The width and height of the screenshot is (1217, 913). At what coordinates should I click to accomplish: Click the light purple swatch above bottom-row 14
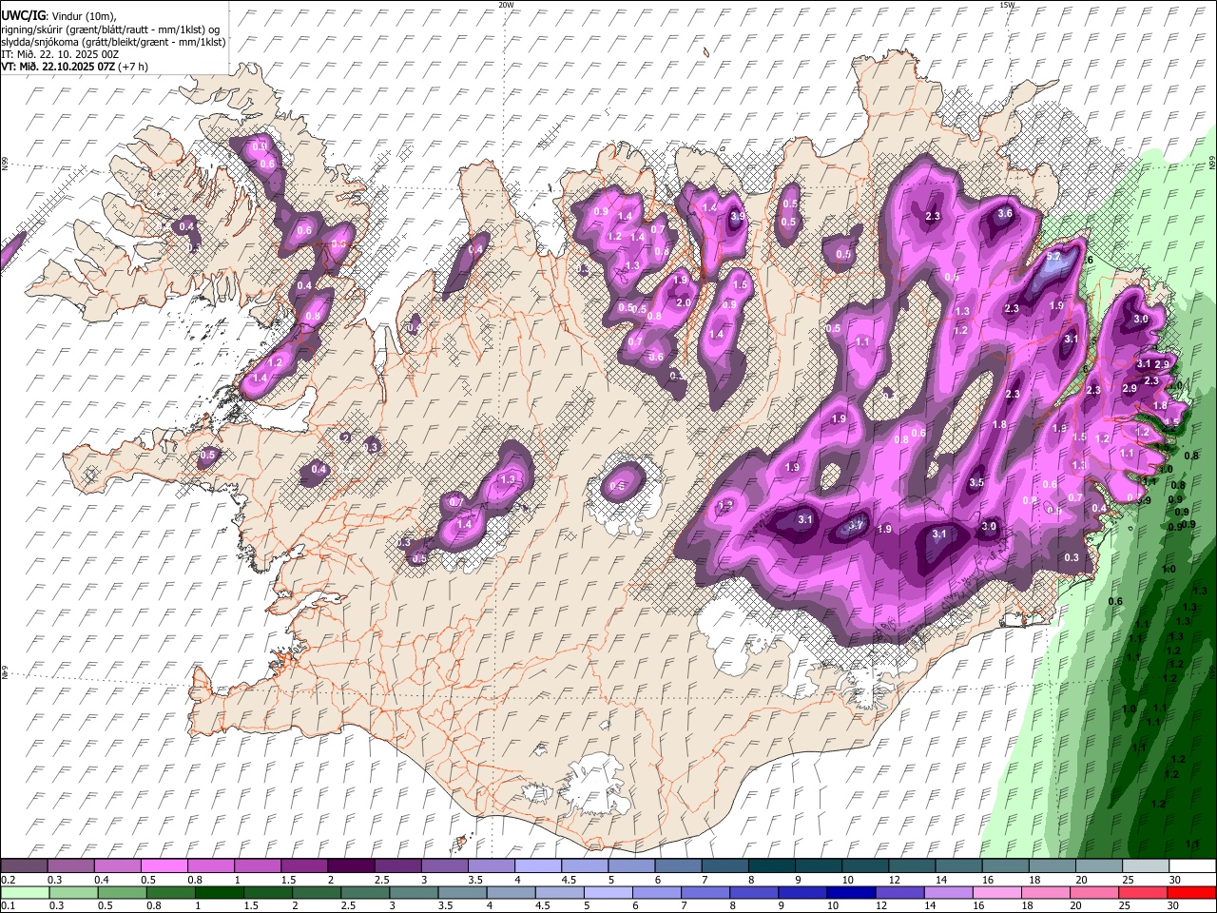[x=947, y=893]
